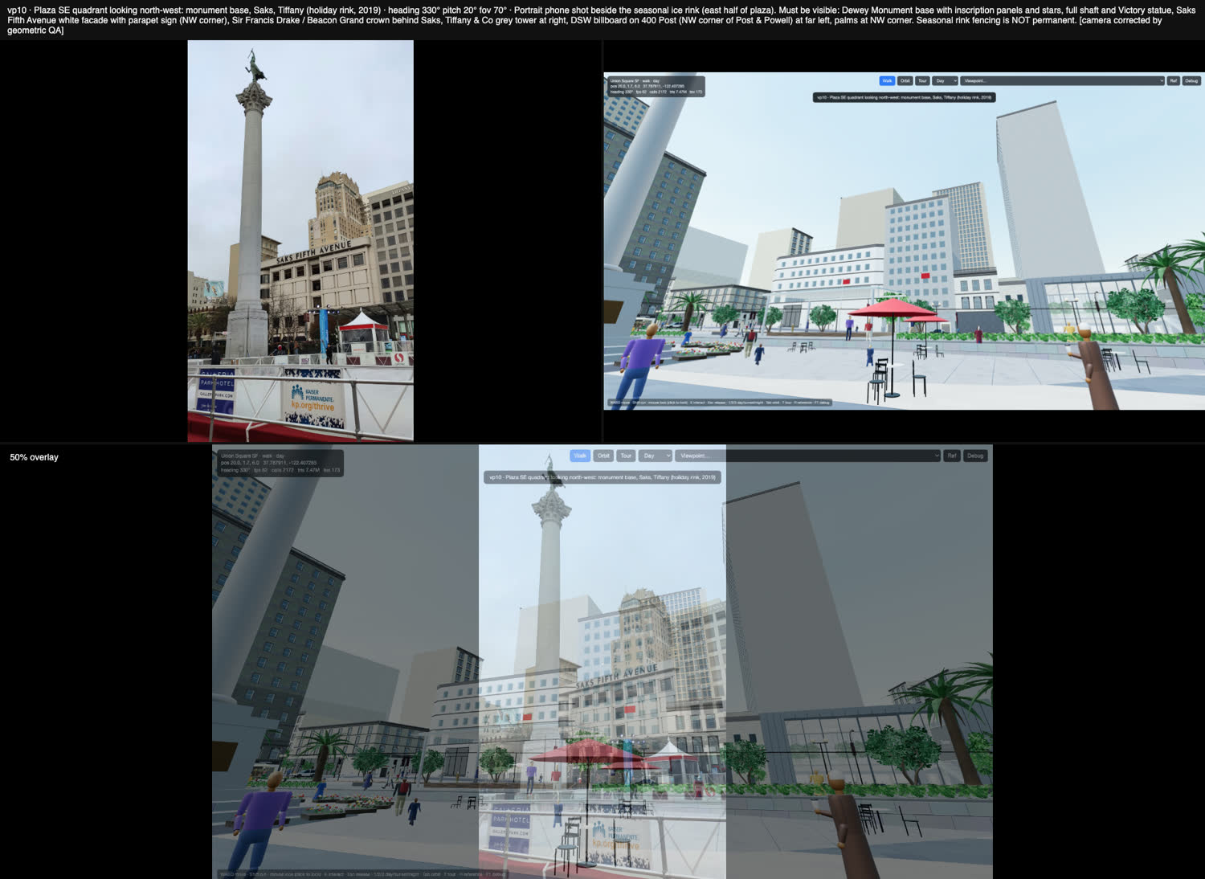Click the vp10 caption pill in the top render
This screenshot has width=1205, height=879.
[905, 97]
